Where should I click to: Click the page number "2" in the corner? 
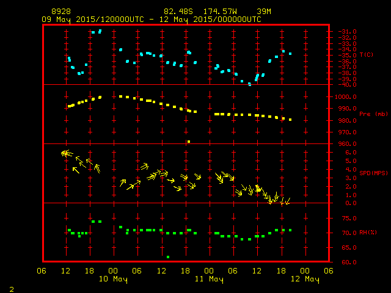pyautogui.click(x=12, y=289)
